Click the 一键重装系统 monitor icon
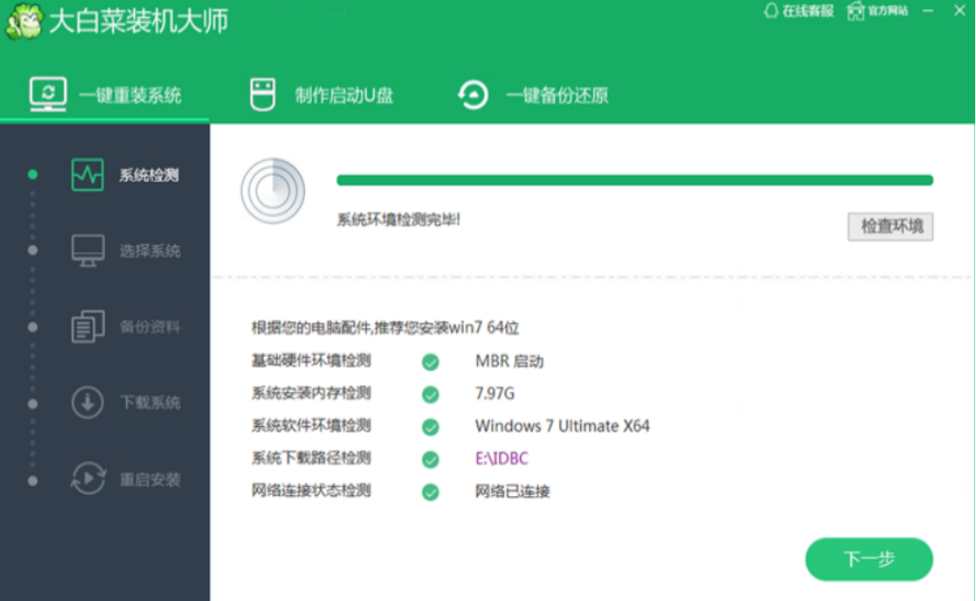 (x=47, y=94)
